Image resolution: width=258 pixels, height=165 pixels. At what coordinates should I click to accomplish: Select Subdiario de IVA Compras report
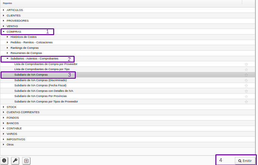pyautogui.click(x=31, y=75)
